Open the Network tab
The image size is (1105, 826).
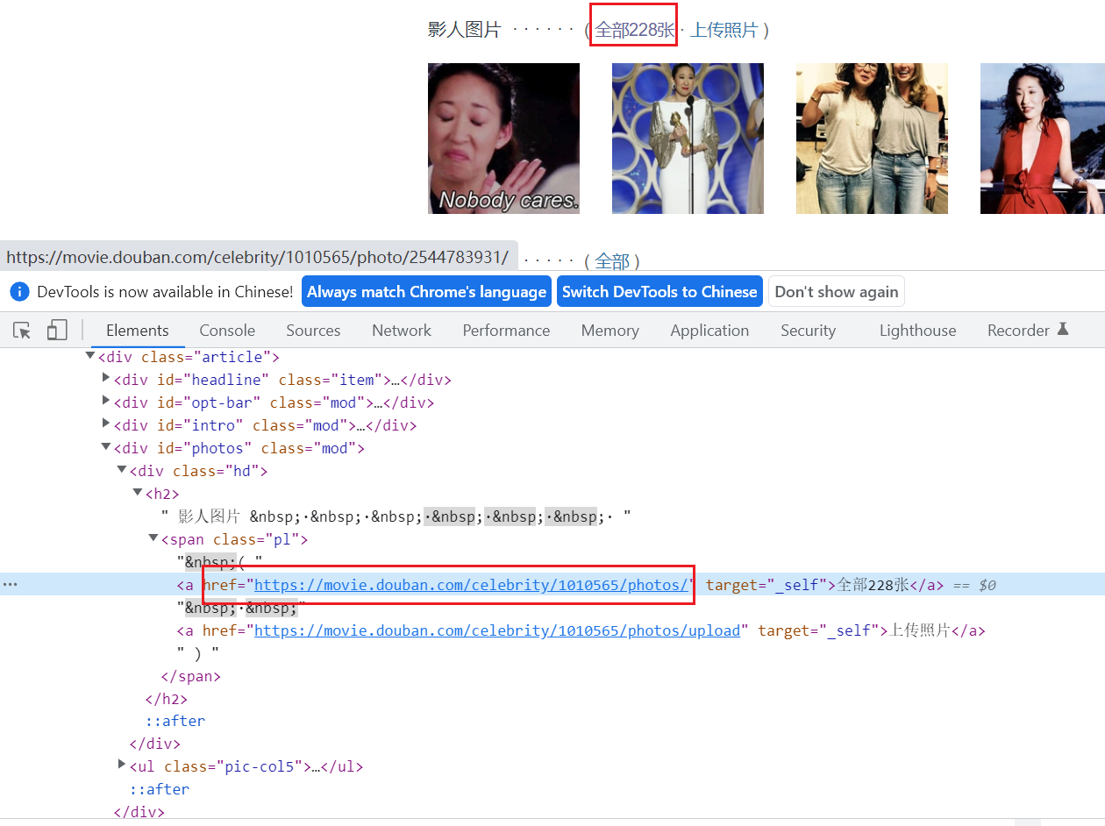pyautogui.click(x=402, y=331)
